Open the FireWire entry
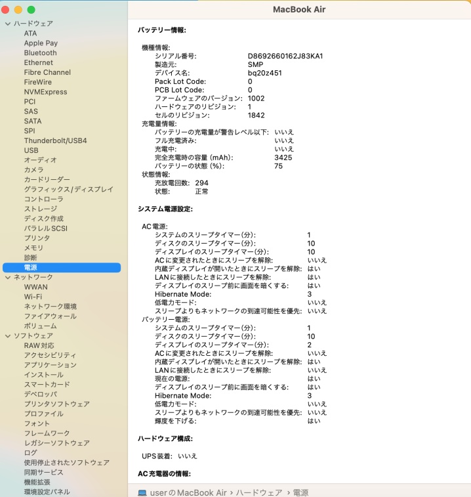This screenshot has height=497, width=471. (x=37, y=82)
